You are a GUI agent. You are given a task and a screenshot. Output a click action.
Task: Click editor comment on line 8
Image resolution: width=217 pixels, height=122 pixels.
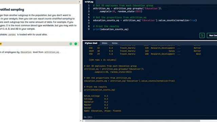pyautogui.click(x=106, y=26)
